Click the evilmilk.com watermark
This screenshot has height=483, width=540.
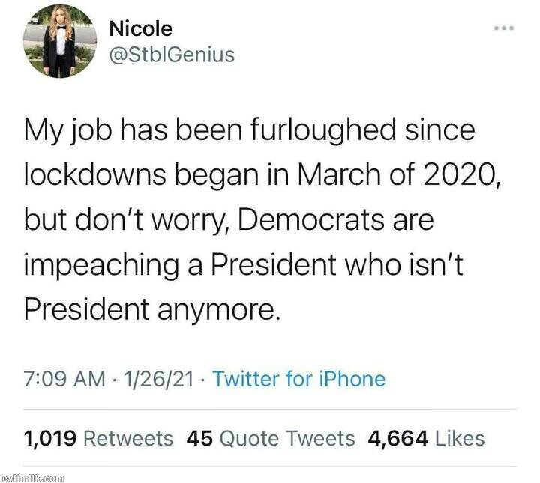33,476
